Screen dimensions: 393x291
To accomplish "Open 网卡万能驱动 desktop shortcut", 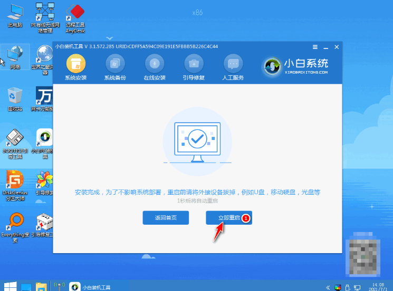I will [42, 99].
